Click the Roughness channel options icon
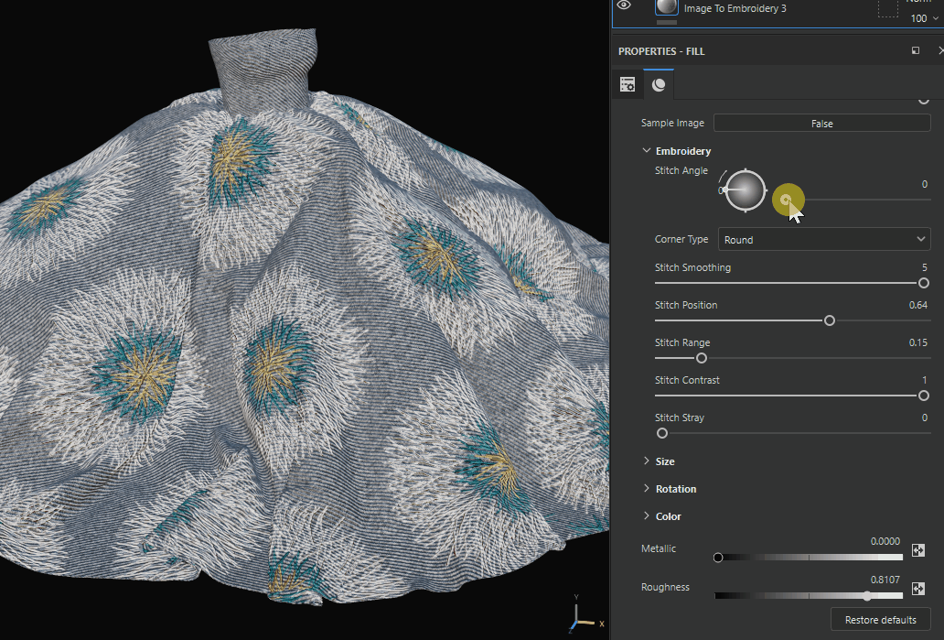The width and height of the screenshot is (944, 640). pos(918,588)
